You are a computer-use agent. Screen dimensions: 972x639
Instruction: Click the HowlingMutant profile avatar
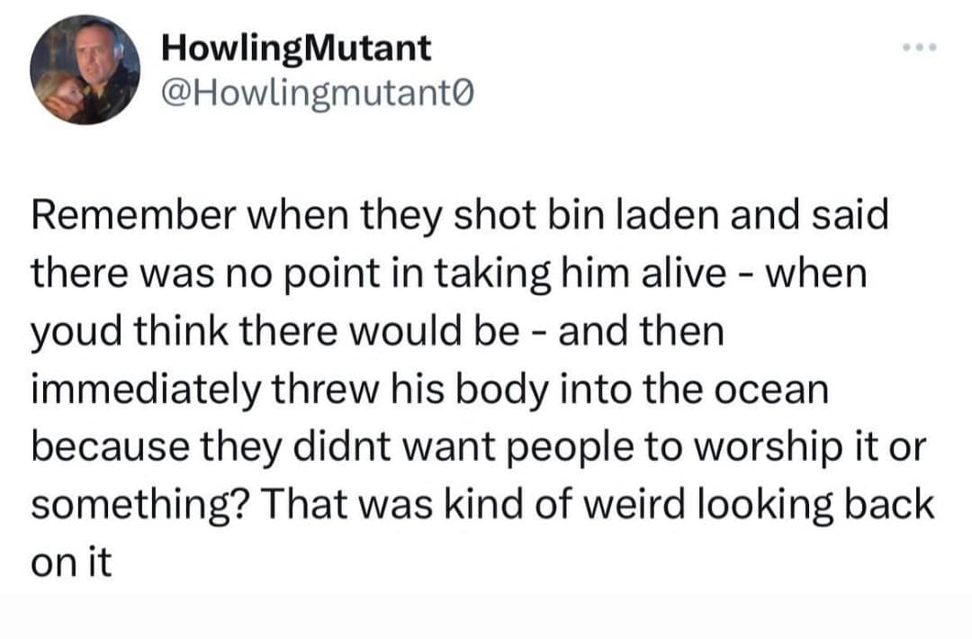click(85, 69)
